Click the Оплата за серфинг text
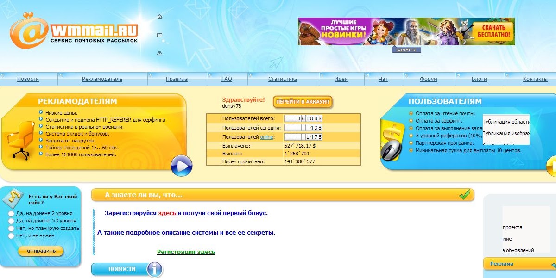The width and height of the screenshot is (556, 278). point(439,121)
